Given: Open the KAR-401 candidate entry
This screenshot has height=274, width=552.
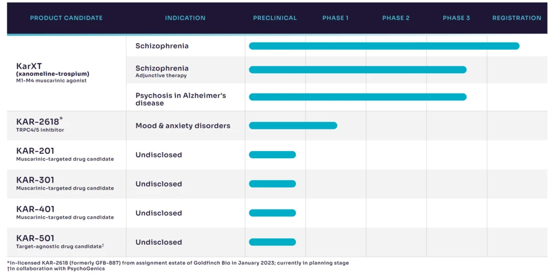Looking at the screenshot, I should coord(35,209).
